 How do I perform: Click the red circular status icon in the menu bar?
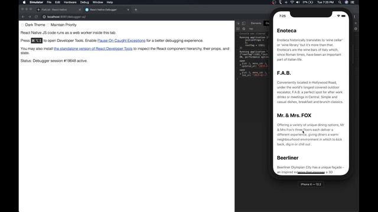[x=273, y=2]
